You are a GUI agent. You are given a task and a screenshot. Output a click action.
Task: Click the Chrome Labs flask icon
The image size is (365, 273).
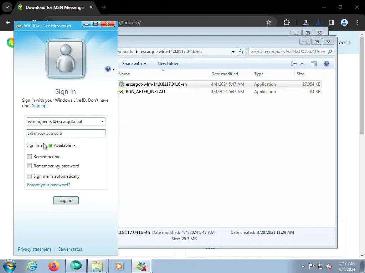tap(305, 22)
